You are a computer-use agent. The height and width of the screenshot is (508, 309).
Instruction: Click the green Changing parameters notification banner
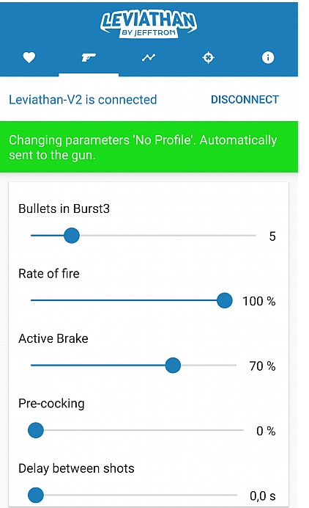pos(149,147)
